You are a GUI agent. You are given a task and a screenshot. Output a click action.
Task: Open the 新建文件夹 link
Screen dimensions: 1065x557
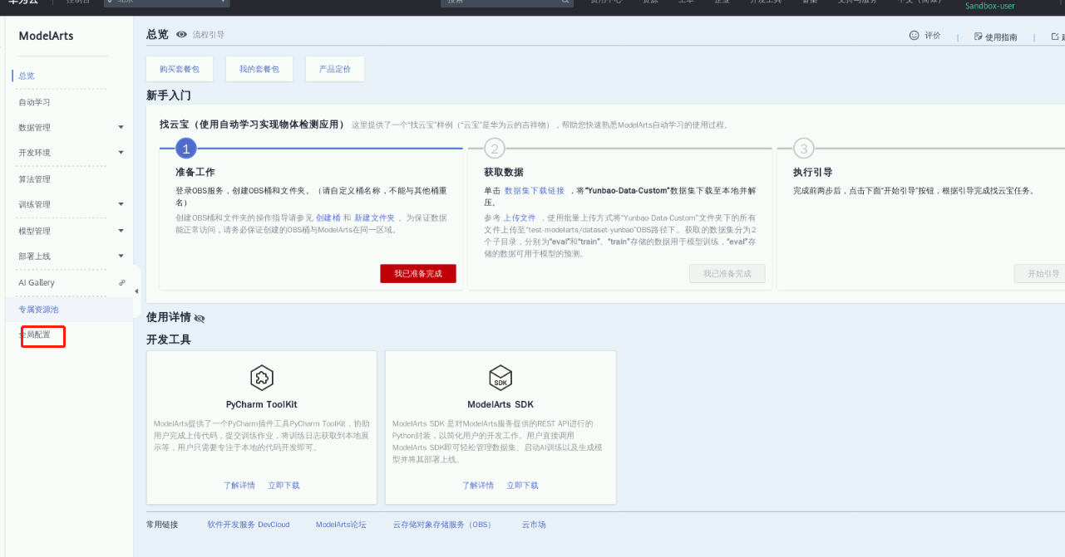click(x=373, y=217)
